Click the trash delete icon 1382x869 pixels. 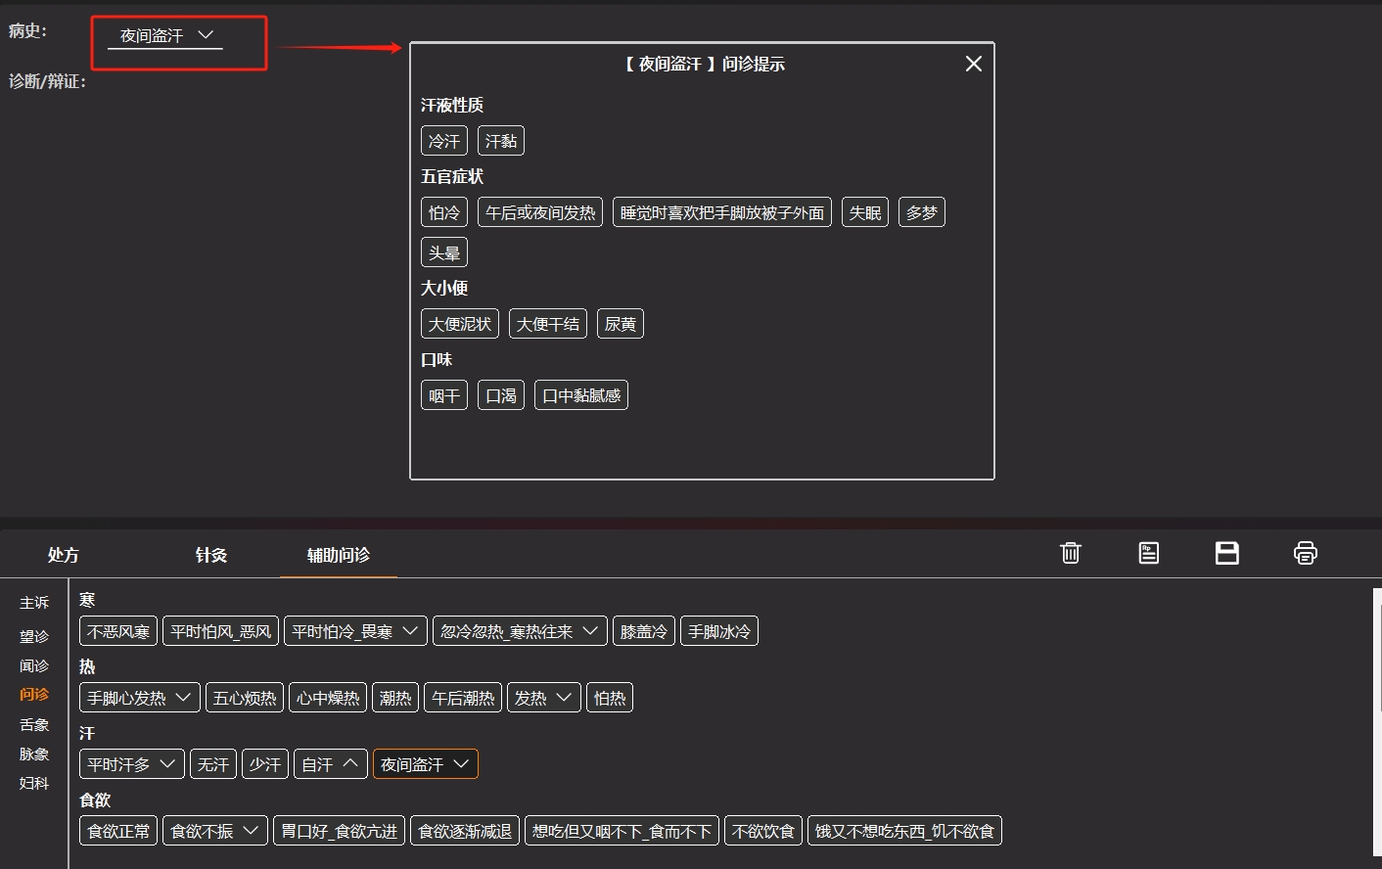pos(1070,553)
